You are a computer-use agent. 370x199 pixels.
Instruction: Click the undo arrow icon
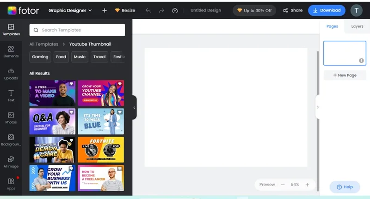(148, 10)
